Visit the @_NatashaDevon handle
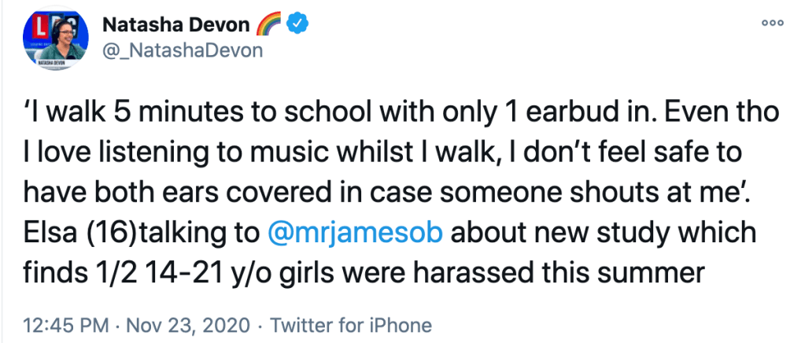 pos(183,50)
